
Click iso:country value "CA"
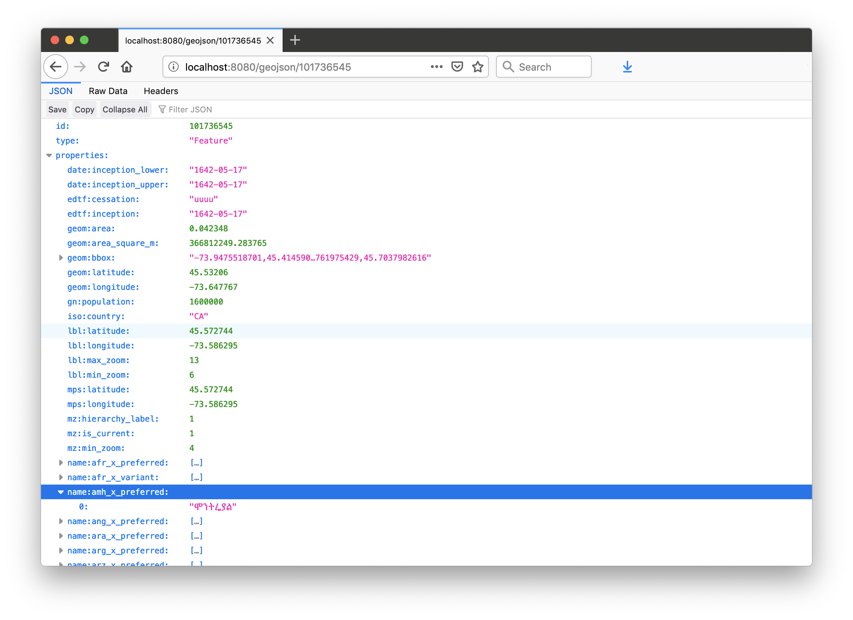198,317
